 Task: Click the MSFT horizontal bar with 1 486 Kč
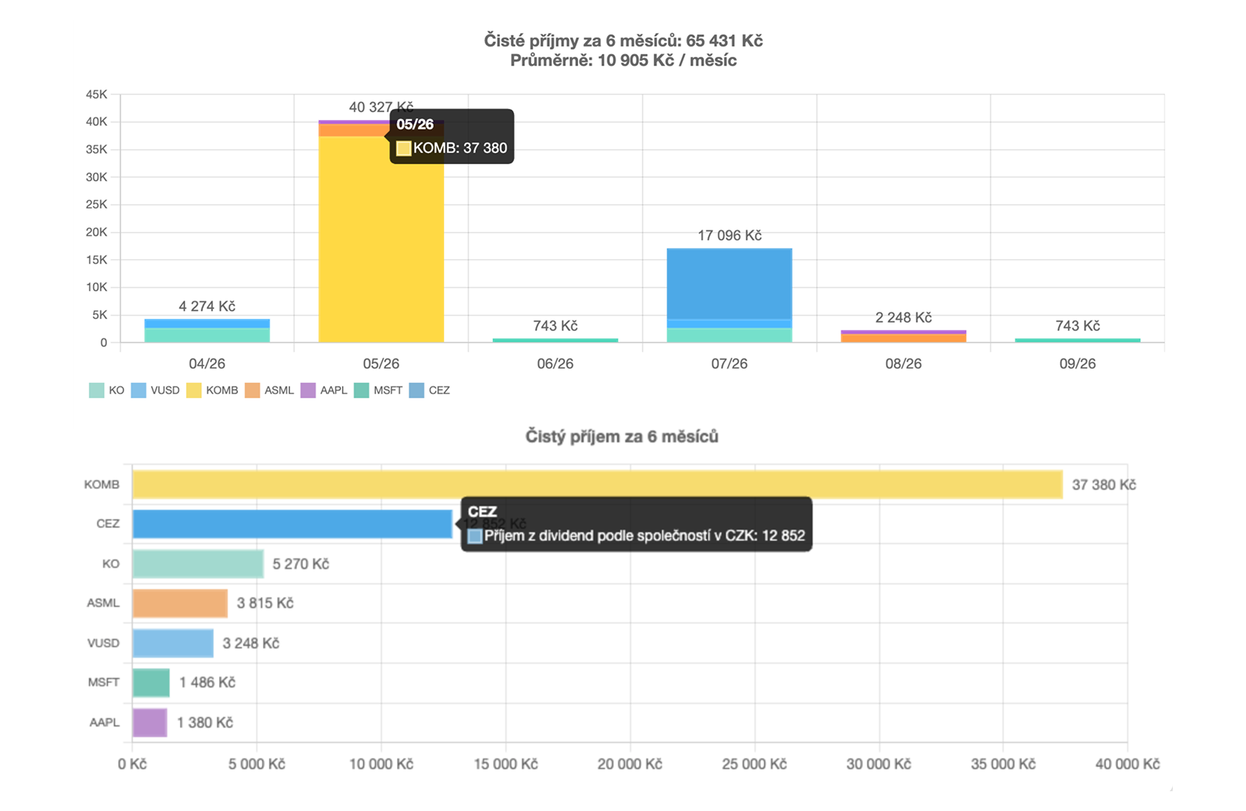point(151,682)
